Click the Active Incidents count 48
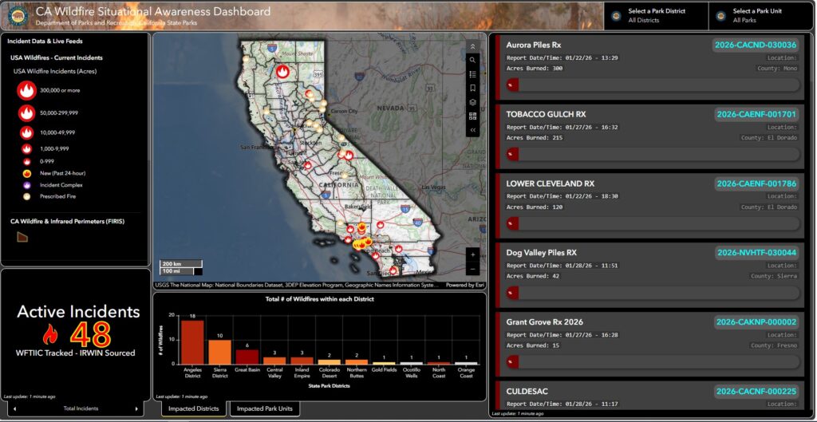The image size is (817, 422). click(x=91, y=334)
